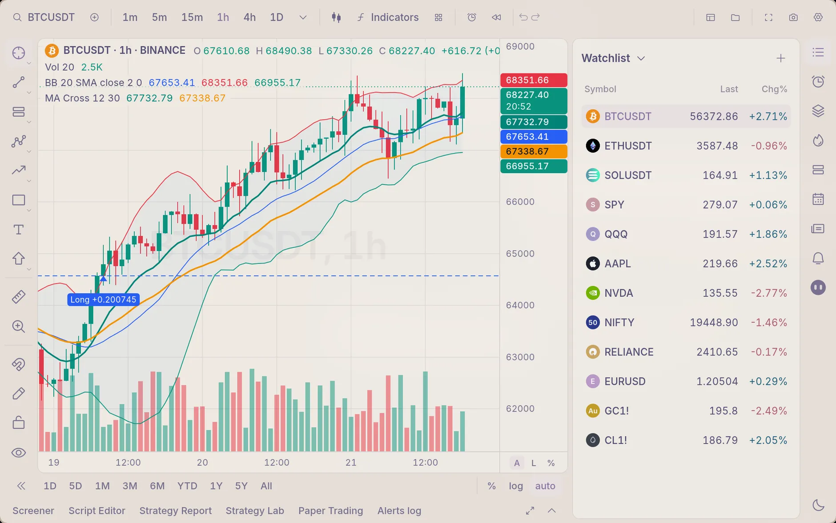Create an alert with the clock icon
The height and width of the screenshot is (523, 836).
[x=472, y=17]
